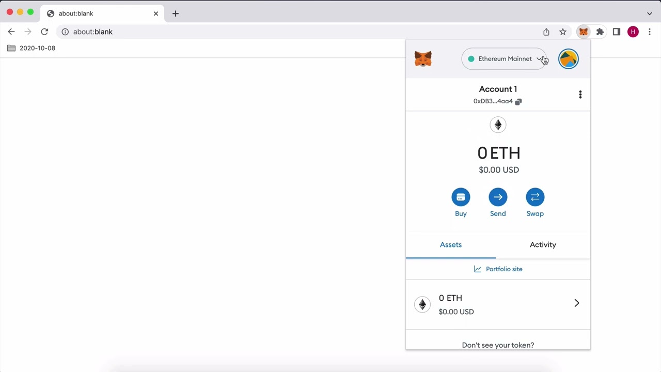
Task: Click the MetaMask fox logo in popup
Action: (x=423, y=59)
